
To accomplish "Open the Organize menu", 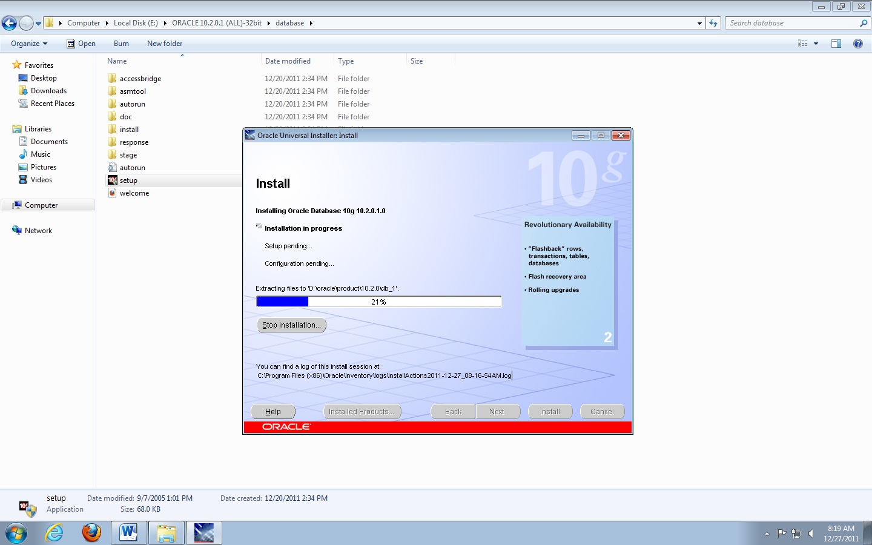I will (29, 44).
